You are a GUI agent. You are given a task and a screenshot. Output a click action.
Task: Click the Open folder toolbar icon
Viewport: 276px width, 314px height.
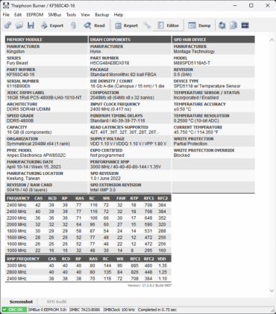19,25
